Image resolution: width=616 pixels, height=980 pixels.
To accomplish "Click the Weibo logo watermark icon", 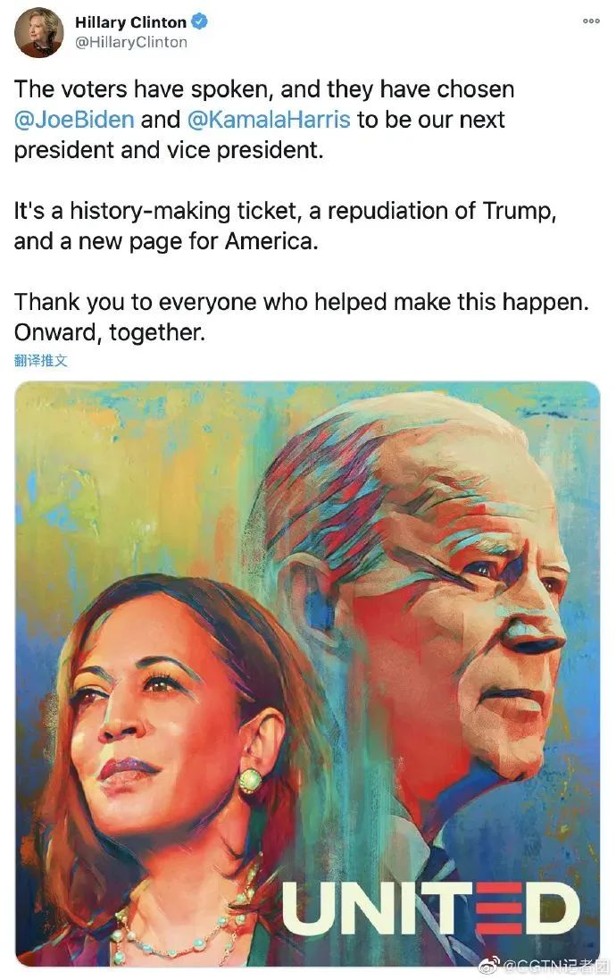I will [x=490, y=965].
